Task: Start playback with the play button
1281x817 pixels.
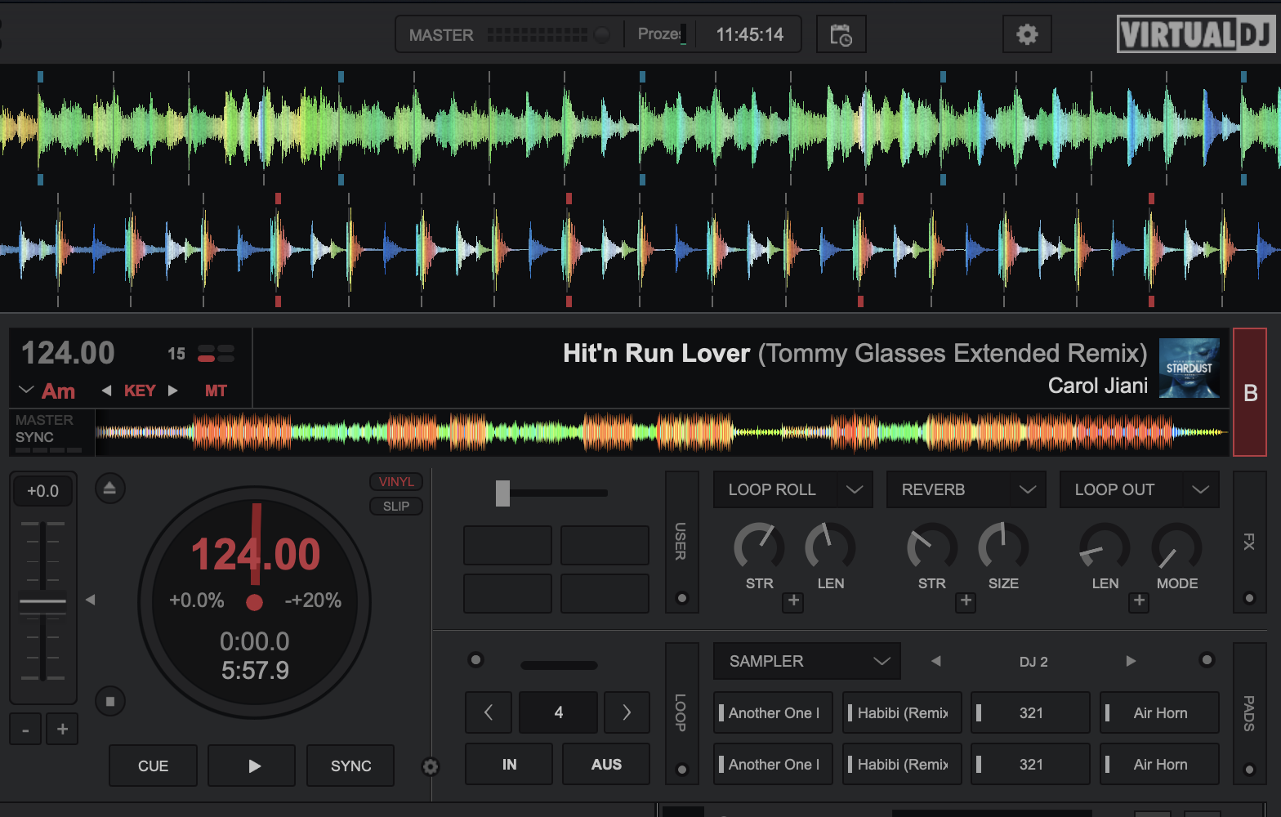Action: click(x=252, y=766)
